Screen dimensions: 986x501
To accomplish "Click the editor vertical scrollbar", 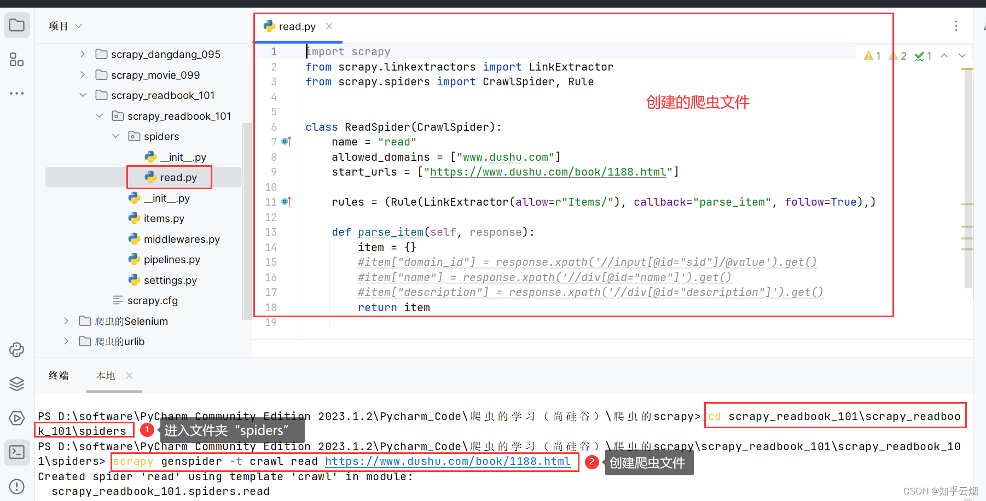I will tap(968, 178).
